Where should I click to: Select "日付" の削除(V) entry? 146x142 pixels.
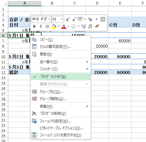coord(61,113)
